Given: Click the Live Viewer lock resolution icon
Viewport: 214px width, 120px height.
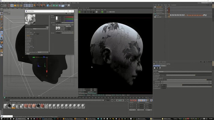Looking at the screenshot, I should pyautogui.click(x=94, y=12).
